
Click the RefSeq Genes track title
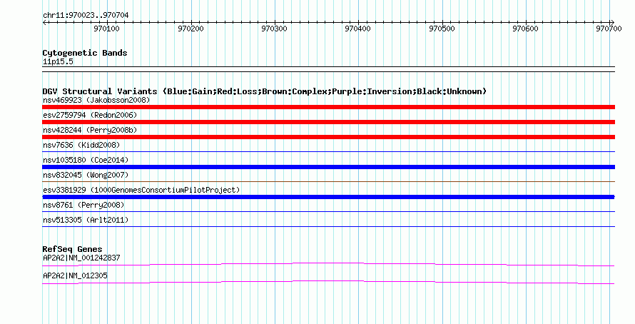click(x=72, y=250)
